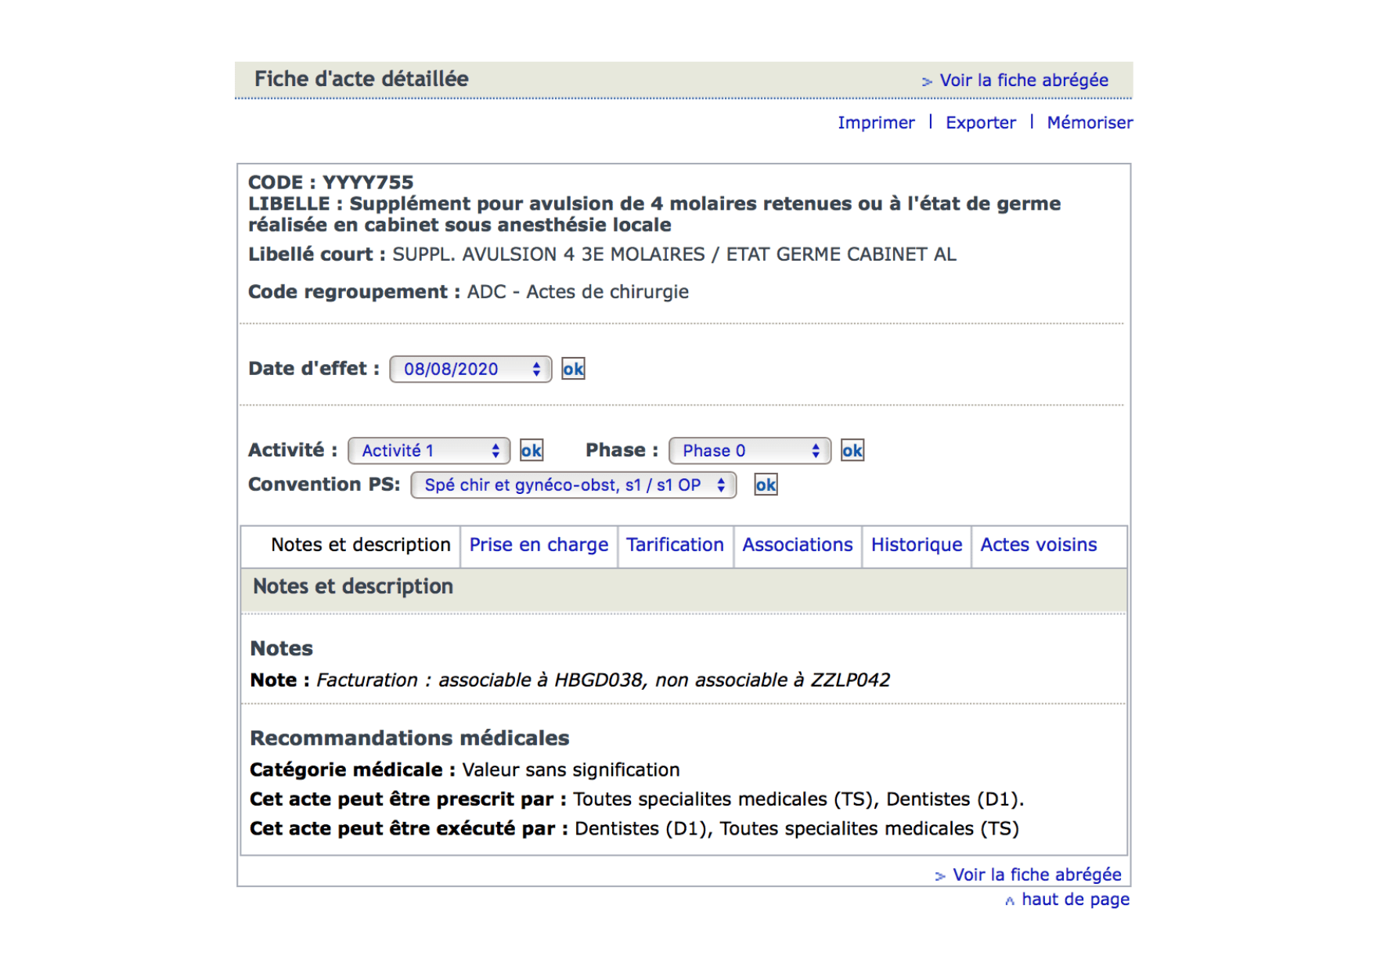The height and width of the screenshot is (970, 1373).
Task: Open the Convention PS dropdown
Action: click(573, 485)
